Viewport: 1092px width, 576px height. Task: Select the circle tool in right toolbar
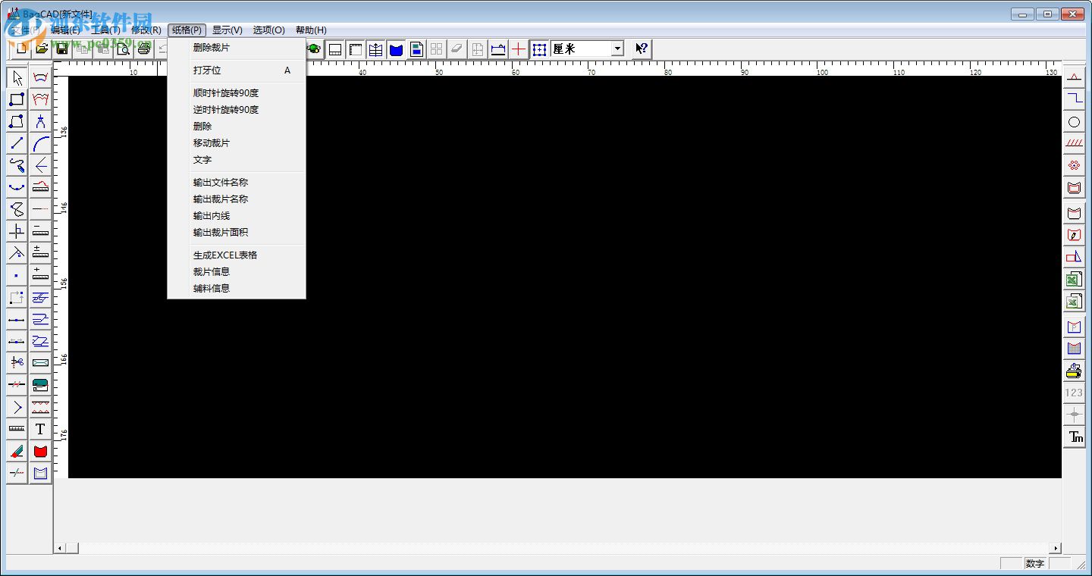pos(1074,121)
